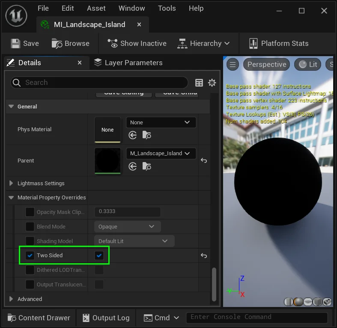Enable the Shading Model override checkbox
The image size is (337, 328).
point(30,241)
